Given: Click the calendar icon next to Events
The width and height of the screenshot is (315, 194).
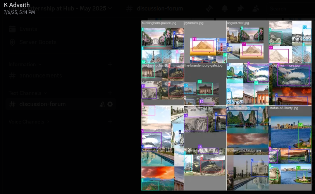Looking at the screenshot, I should (12, 29).
